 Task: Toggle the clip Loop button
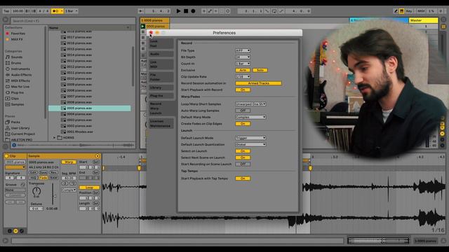[89, 188]
